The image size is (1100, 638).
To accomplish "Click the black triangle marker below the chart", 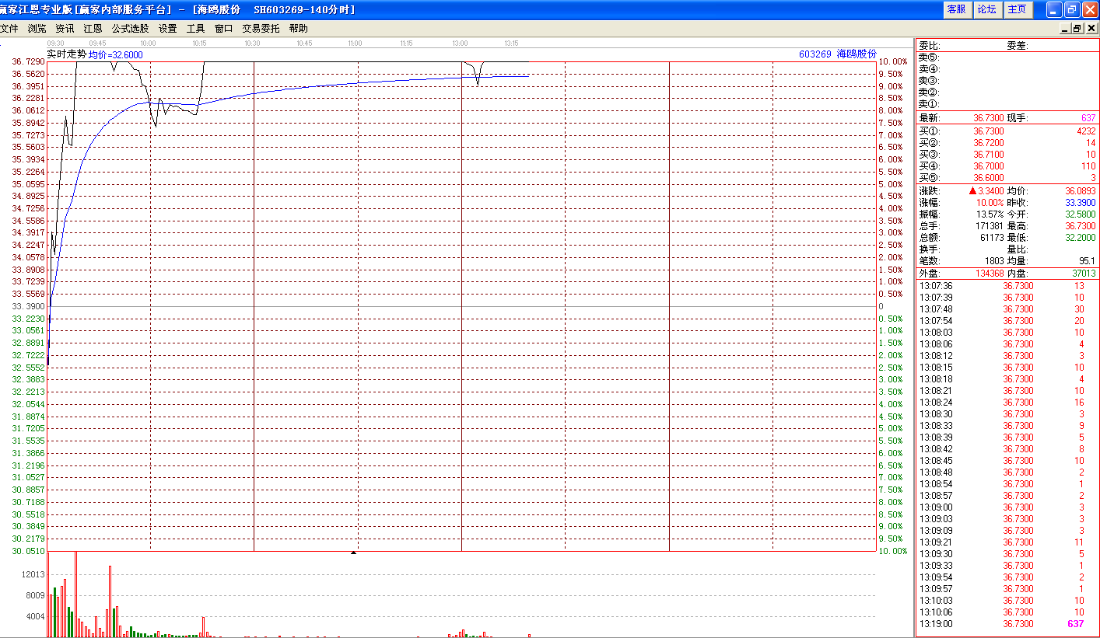I will [x=354, y=553].
